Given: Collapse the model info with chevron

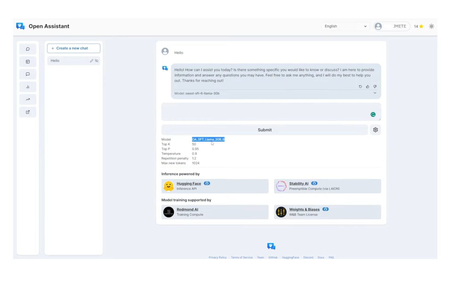Looking at the screenshot, I should coord(375,93).
